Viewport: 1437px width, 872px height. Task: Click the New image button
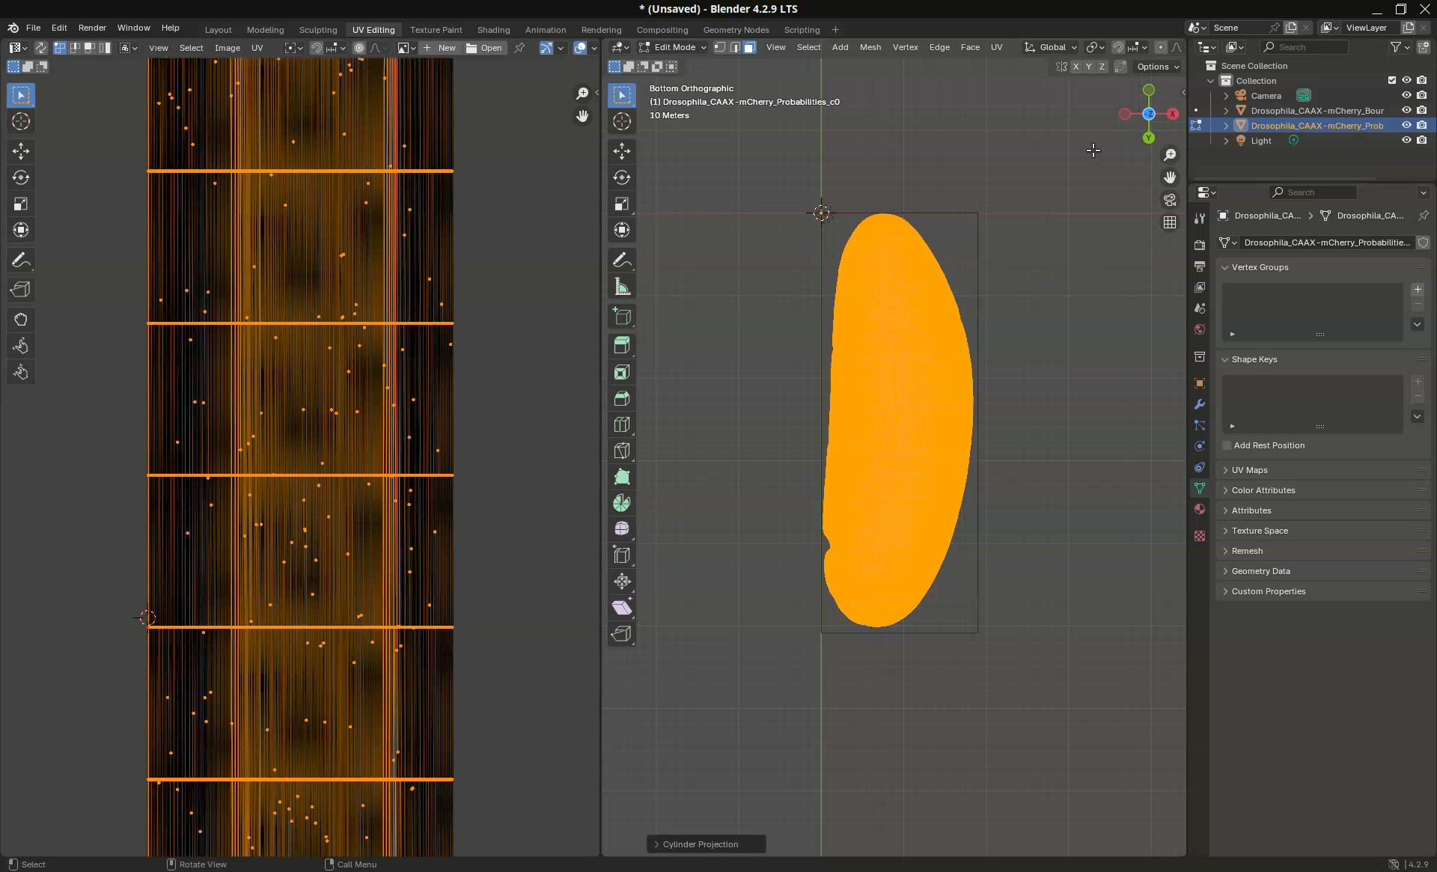[439, 48]
